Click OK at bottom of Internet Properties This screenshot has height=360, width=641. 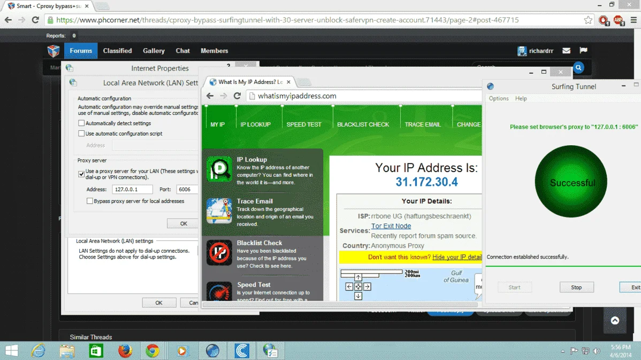pos(159,302)
